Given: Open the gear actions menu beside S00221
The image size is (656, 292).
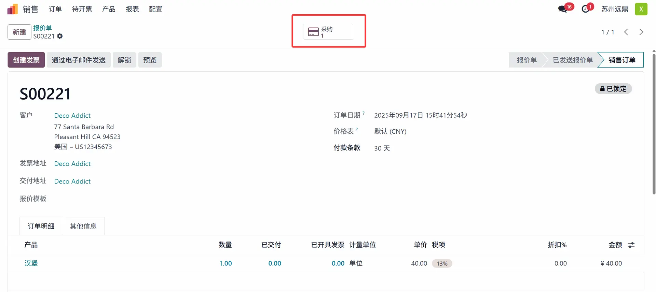Looking at the screenshot, I should point(60,36).
